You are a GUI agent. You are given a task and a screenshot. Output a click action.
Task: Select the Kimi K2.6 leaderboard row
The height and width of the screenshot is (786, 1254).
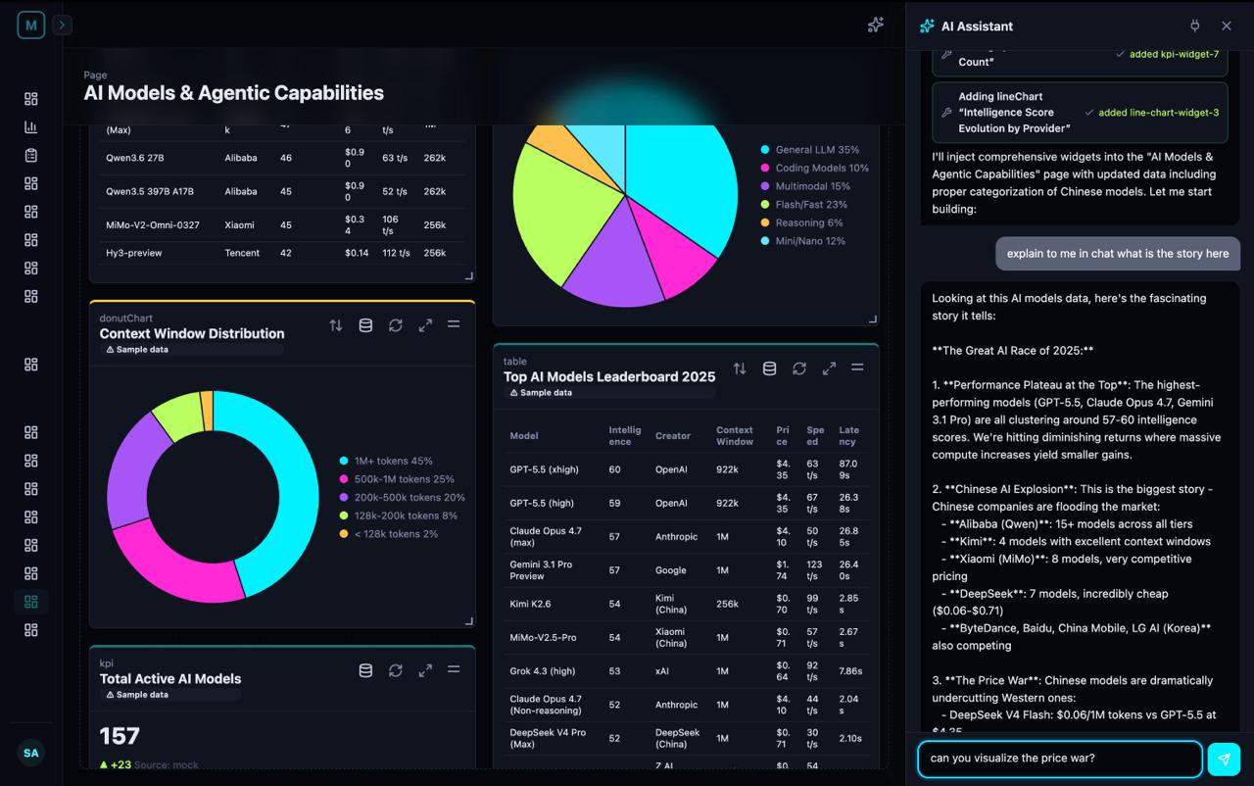(x=686, y=604)
